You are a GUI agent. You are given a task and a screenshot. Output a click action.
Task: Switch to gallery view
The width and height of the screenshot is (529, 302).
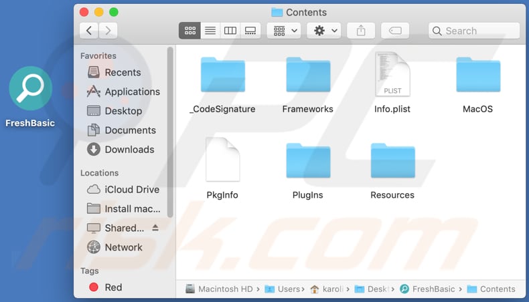click(x=250, y=31)
